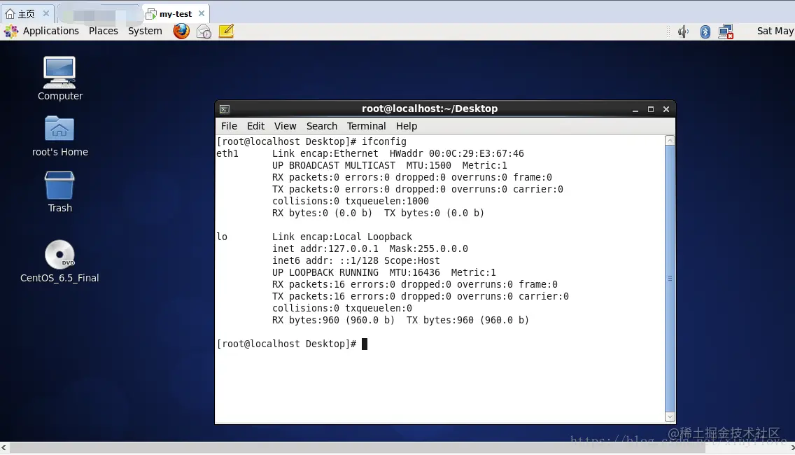This screenshot has height=455, width=795.
Task: Close the terminal window
Action: (666, 109)
